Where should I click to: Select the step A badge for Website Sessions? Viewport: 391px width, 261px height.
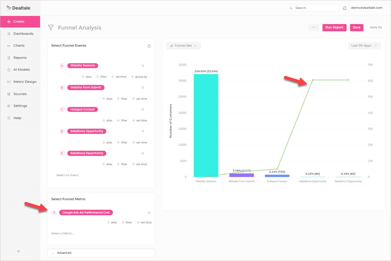[62, 66]
